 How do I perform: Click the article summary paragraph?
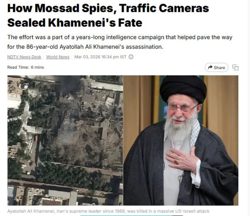(x=120, y=42)
